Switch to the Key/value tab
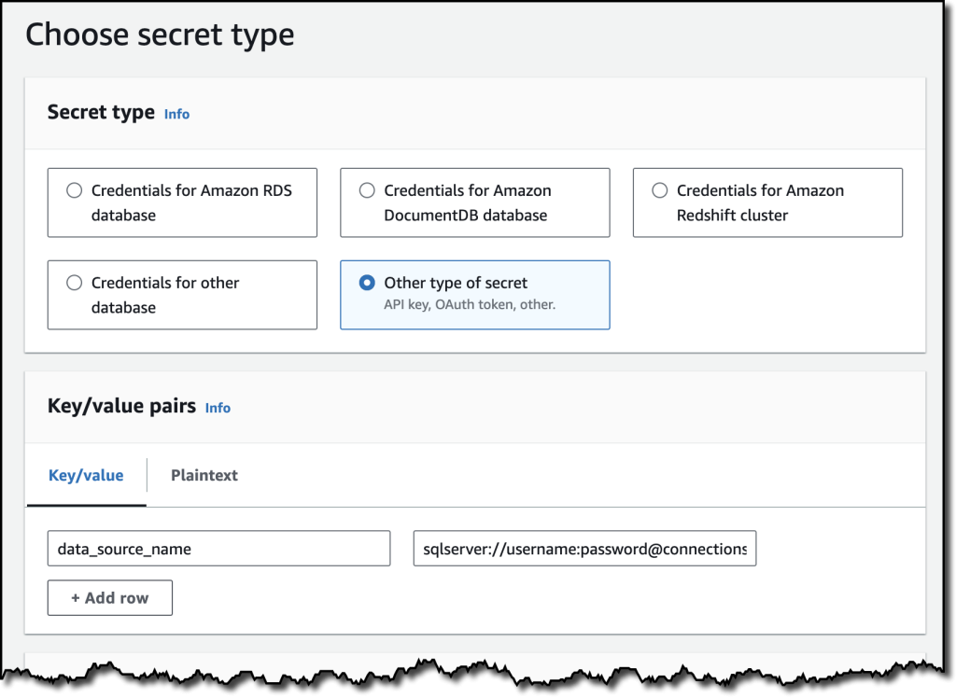Screen dimensions: 956x698 86,475
